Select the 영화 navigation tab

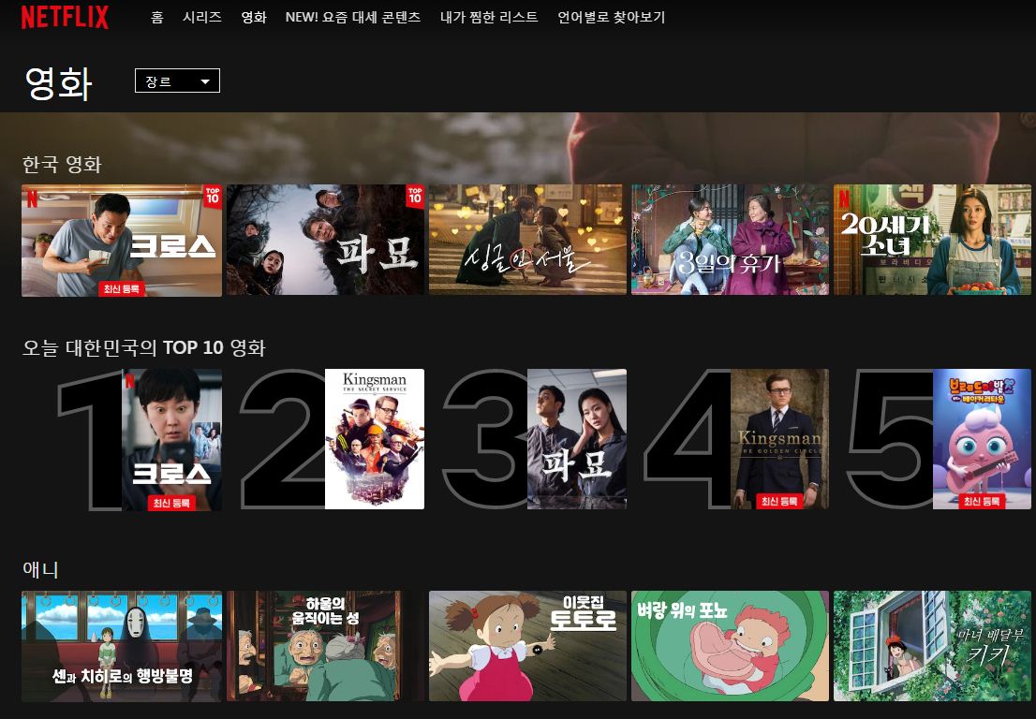254,17
